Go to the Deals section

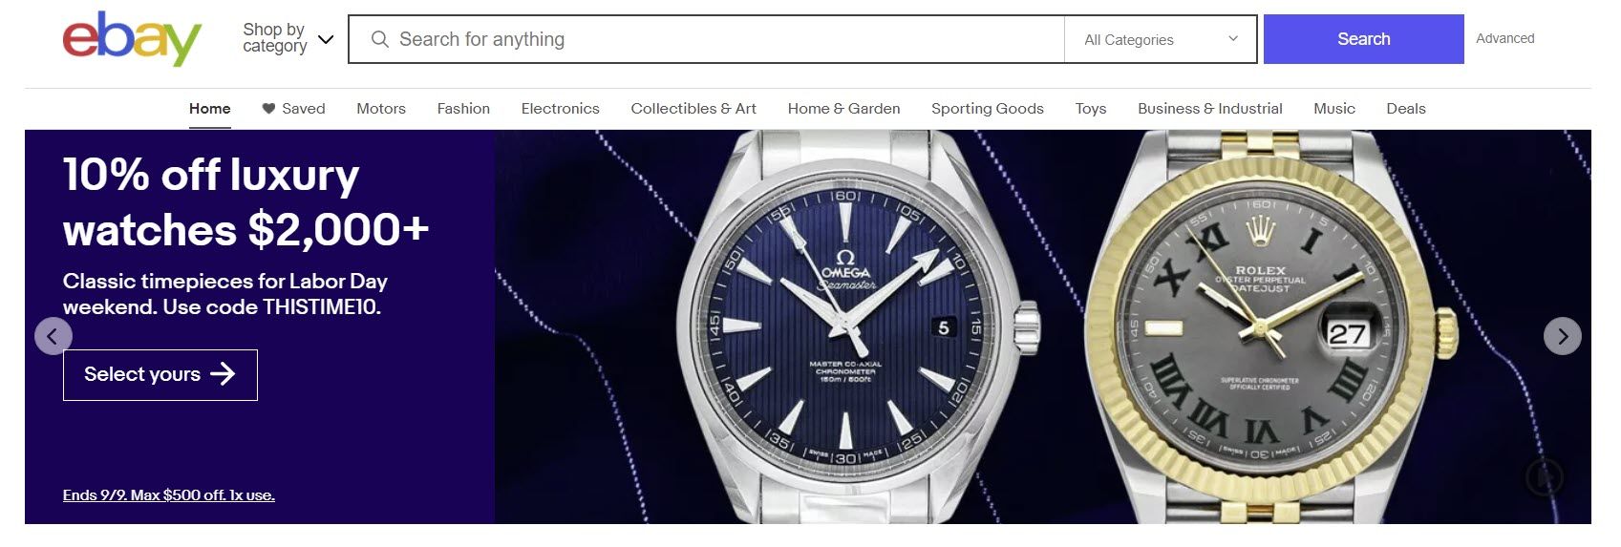point(1406,109)
